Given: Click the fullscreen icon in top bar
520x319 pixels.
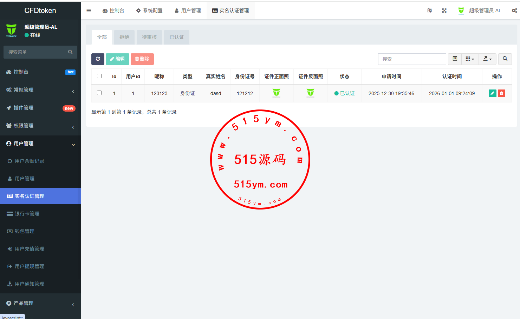Looking at the screenshot, I should [x=444, y=11].
